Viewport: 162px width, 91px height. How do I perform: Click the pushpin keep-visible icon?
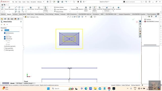click(x=7, y=25)
